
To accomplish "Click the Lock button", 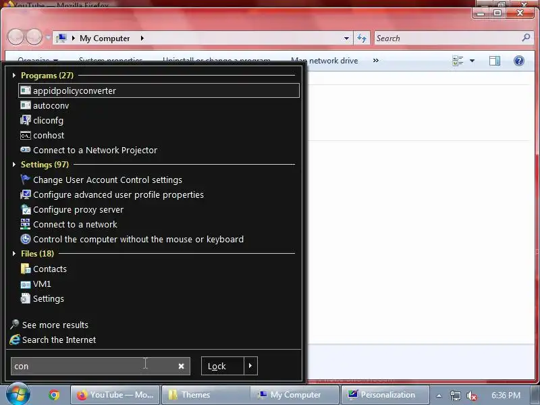I will pos(223,366).
